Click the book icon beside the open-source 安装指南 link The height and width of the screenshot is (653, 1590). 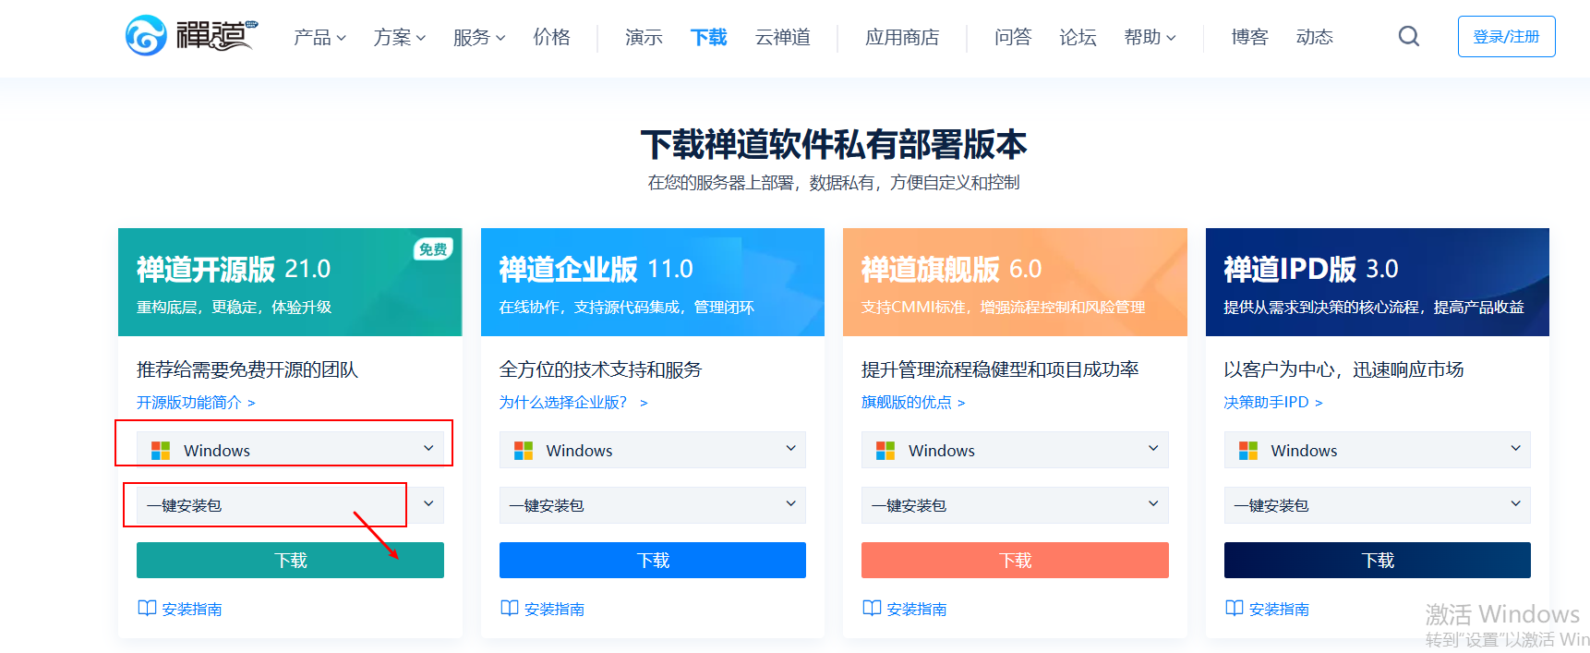click(x=147, y=608)
